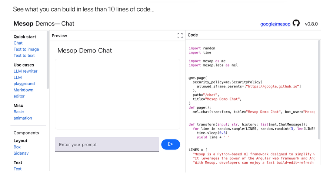Click the 'time.sleep(0.3)' code line

point(212,133)
